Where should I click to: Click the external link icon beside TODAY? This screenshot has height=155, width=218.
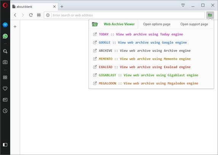click(x=95, y=34)
